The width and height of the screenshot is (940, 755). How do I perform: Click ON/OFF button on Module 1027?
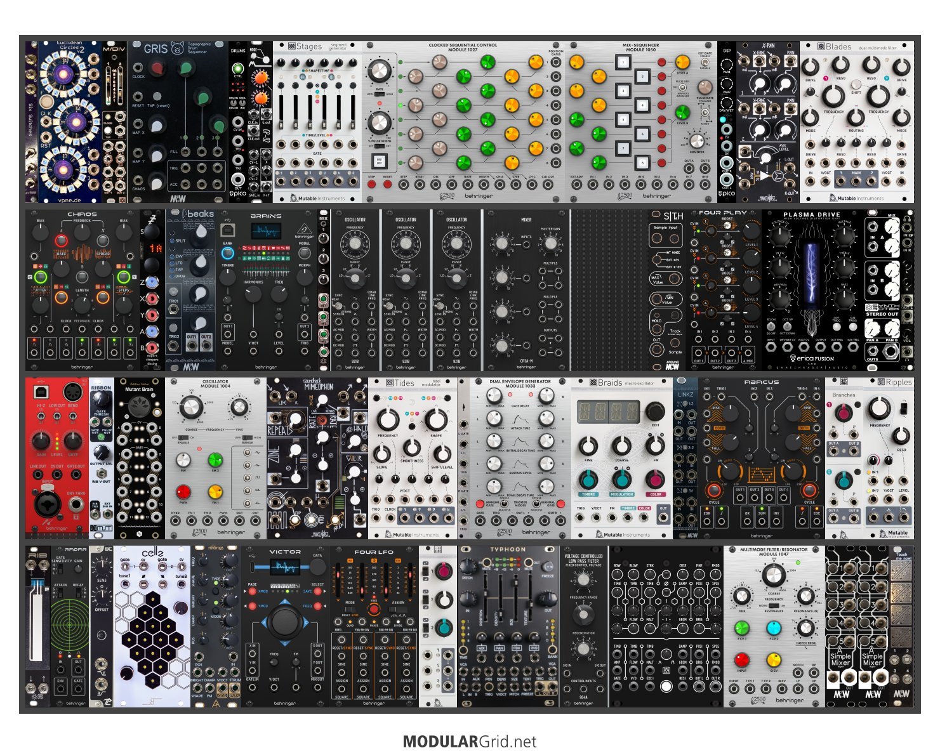point(380,161)
